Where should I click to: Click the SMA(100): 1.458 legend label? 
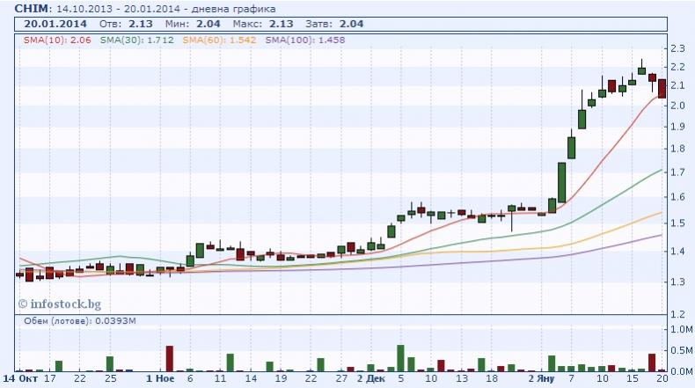(x=305, y=40)
